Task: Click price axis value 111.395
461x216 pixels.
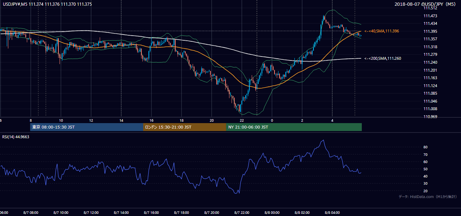Action: [x=431, y=31]
